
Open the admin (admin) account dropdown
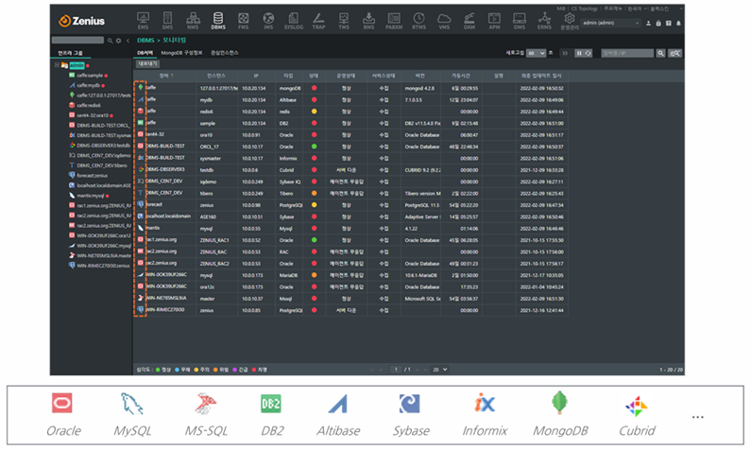coord(610,23)
